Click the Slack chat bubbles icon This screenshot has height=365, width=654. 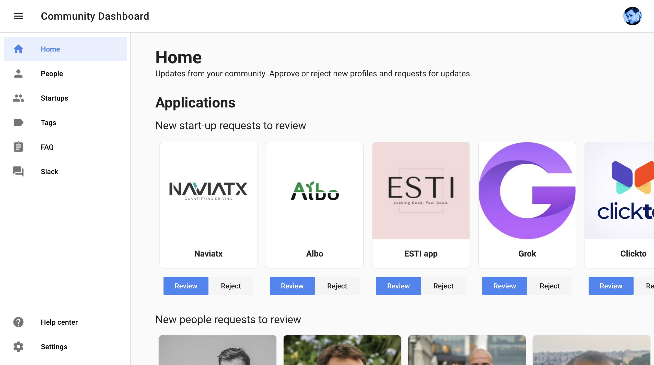point(18,171)
